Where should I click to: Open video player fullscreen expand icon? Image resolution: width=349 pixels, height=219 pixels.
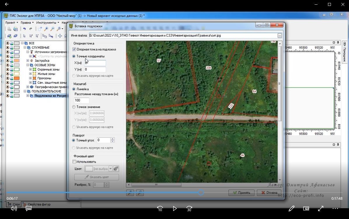[x=321, y=208]
